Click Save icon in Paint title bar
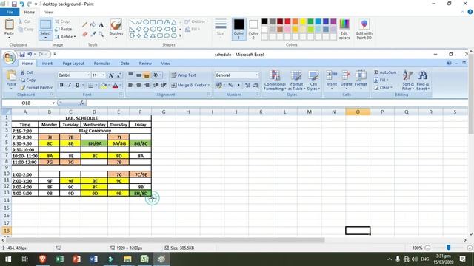474x266 pixels. [14, 4]
